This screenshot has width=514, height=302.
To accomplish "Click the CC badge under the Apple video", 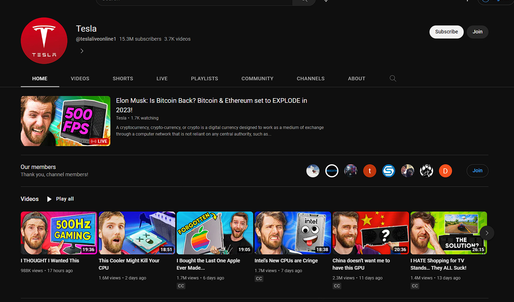I will point(181,286).
